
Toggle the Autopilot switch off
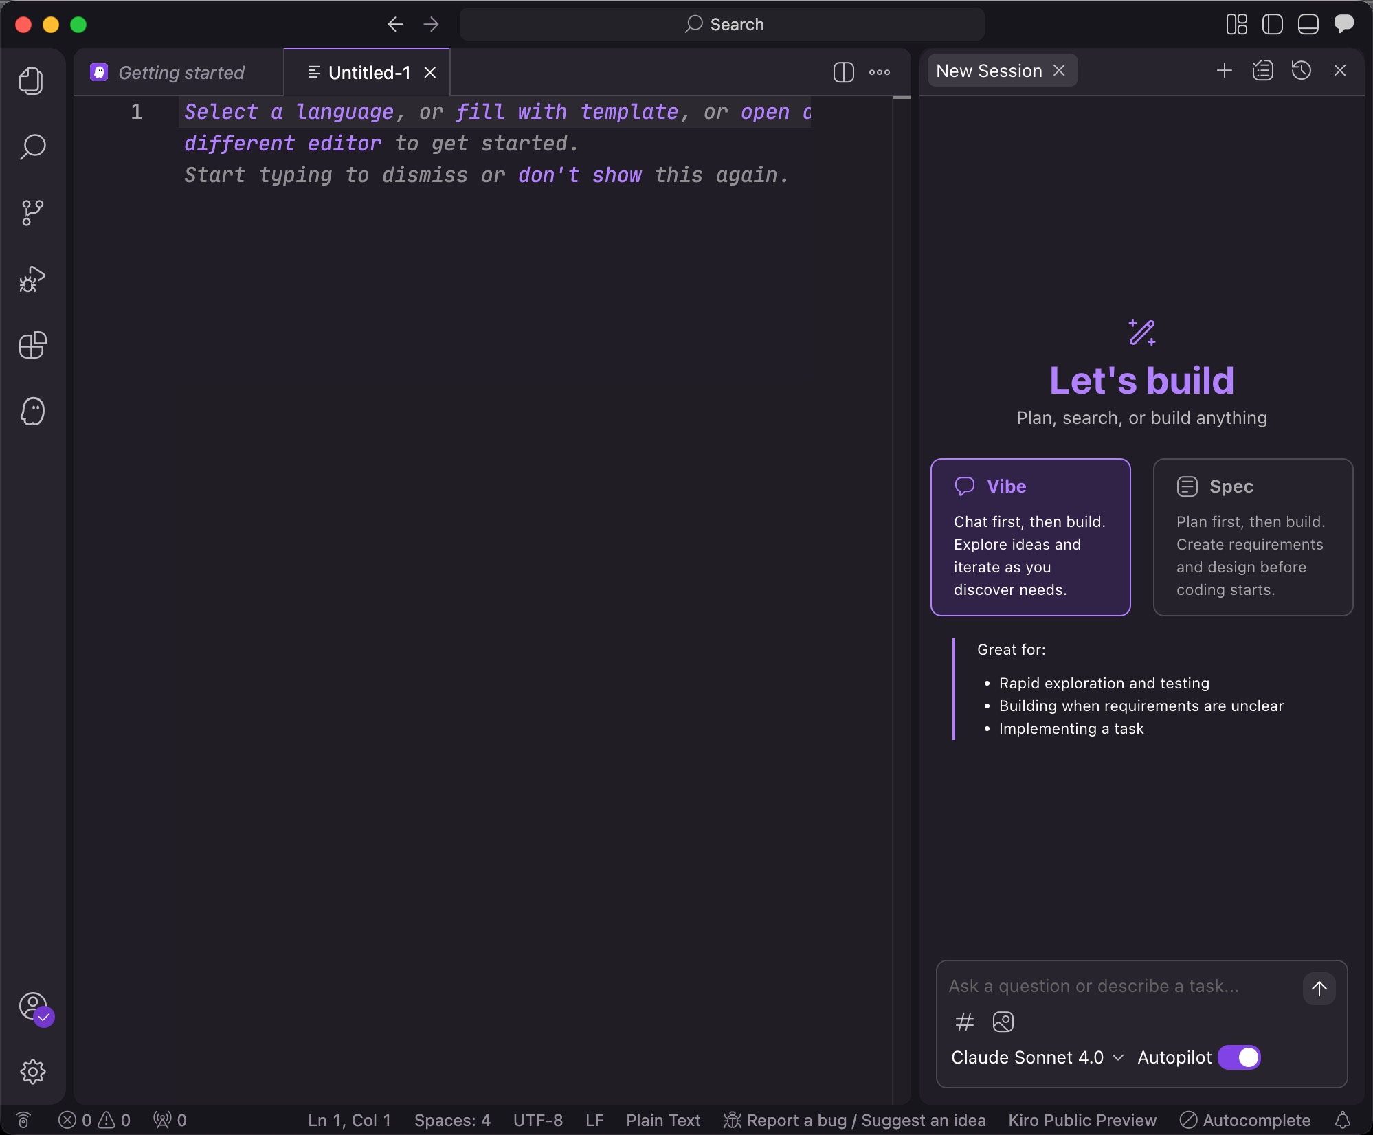point(1239,1057)
